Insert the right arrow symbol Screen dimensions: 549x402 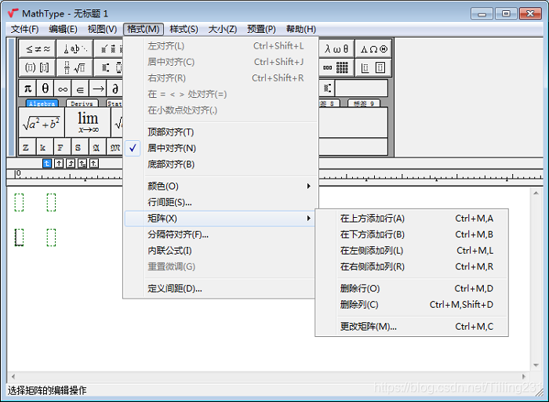tap(98, 89)
